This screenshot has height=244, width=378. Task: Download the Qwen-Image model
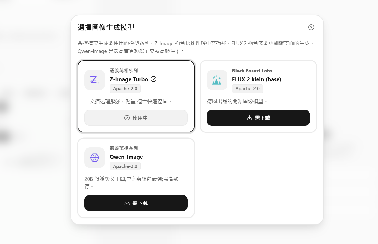(136, 203)
